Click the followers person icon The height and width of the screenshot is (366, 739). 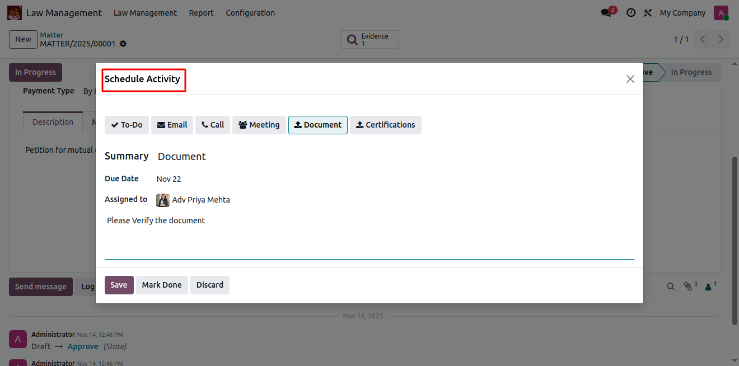point(709,287)
